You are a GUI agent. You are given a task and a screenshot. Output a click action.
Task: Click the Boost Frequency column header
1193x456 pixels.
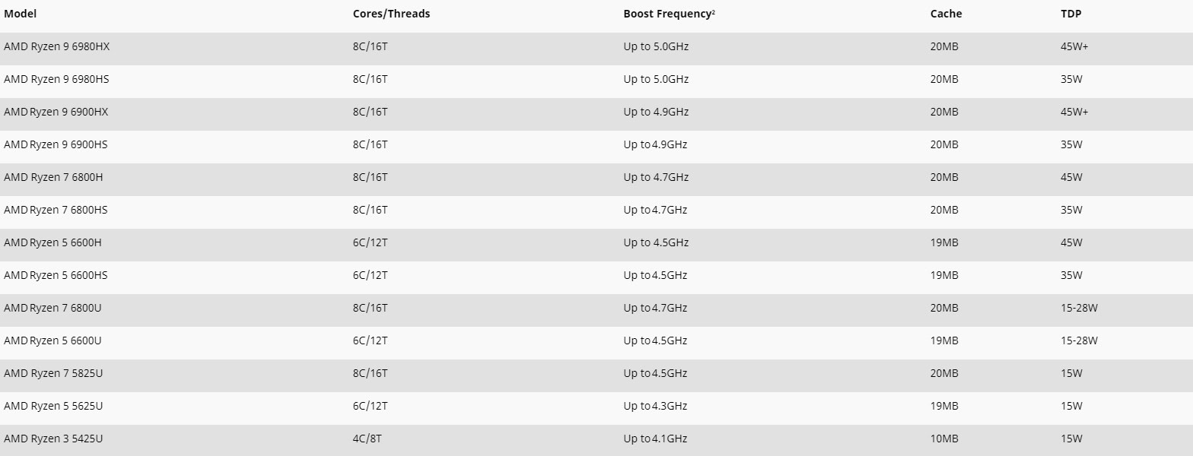click(666, 14)
